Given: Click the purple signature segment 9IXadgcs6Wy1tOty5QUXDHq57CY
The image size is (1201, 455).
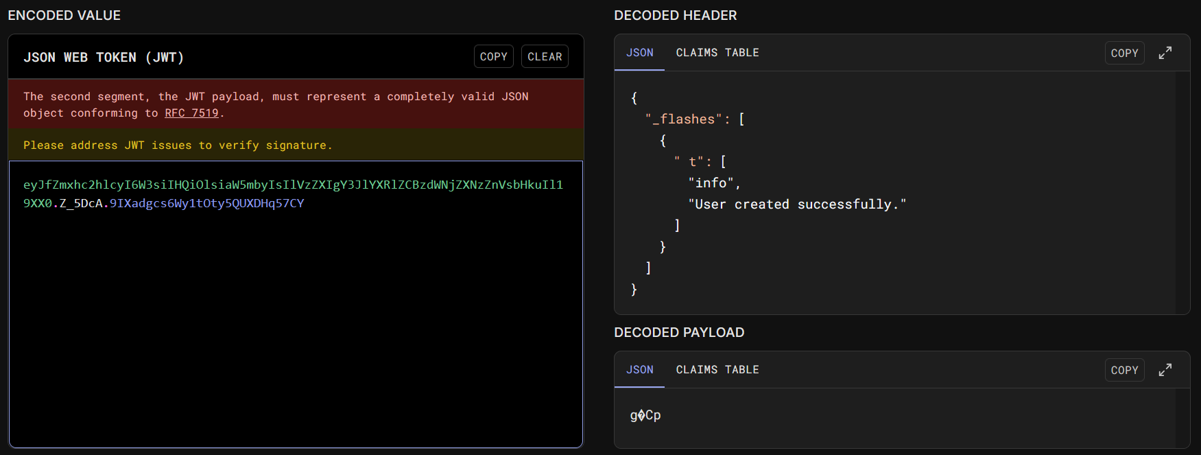Looking at the screenshot, I should coord(206,203).
